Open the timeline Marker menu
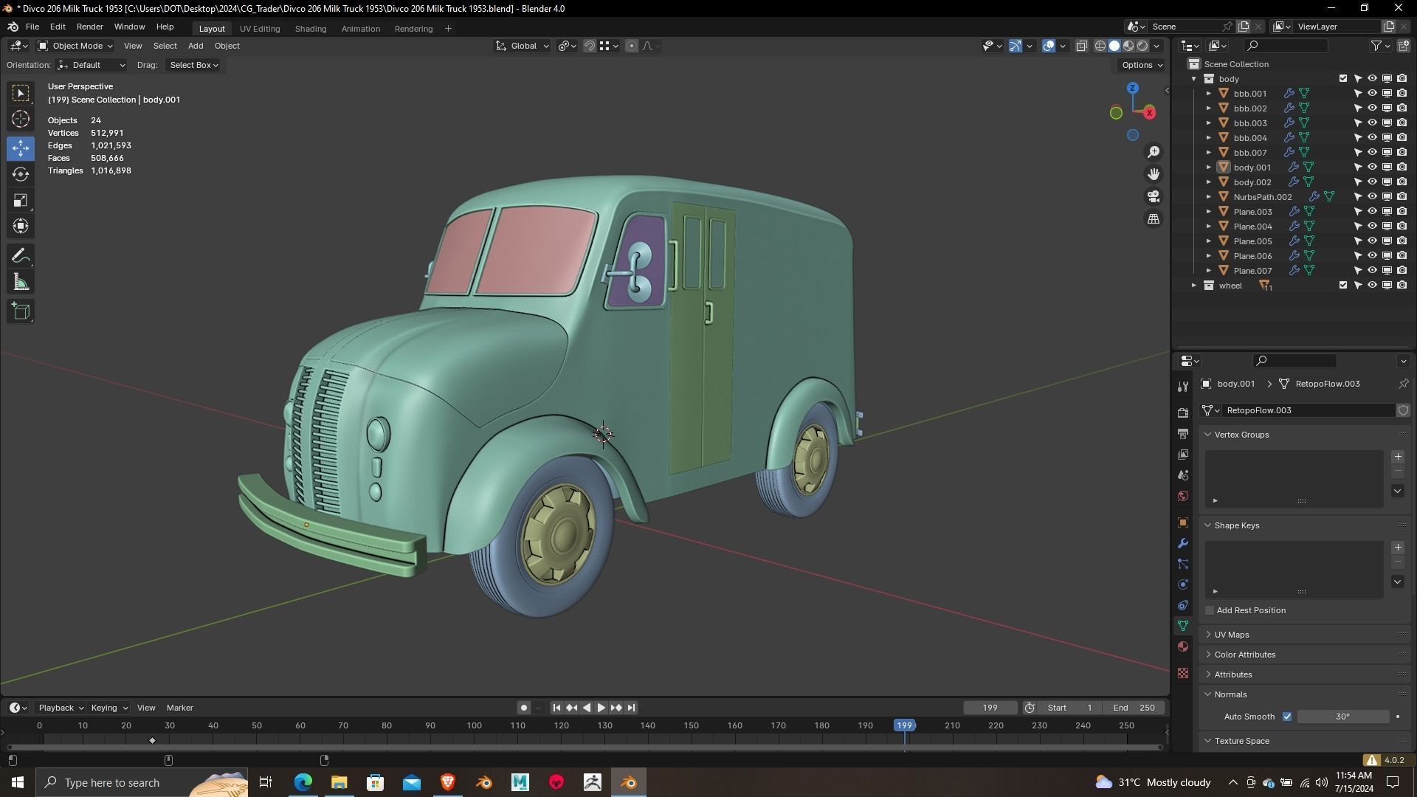The image size is (1417, 797). [x=180, y=708]
